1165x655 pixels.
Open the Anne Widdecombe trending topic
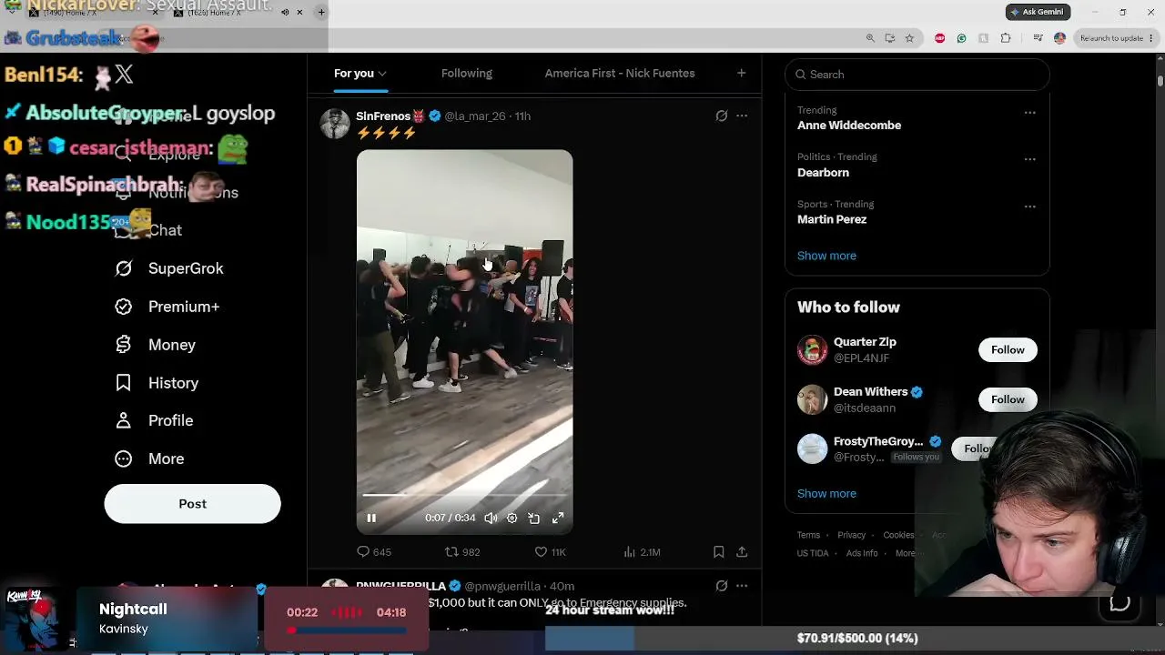click(849, 126)
